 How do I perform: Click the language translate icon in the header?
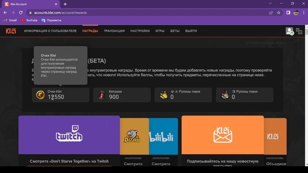pyautogui.click(x=299, y=31)
